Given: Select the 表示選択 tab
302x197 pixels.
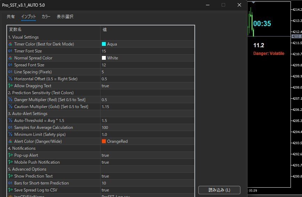Looking at the screenshot, I should (x=65, y=17).
